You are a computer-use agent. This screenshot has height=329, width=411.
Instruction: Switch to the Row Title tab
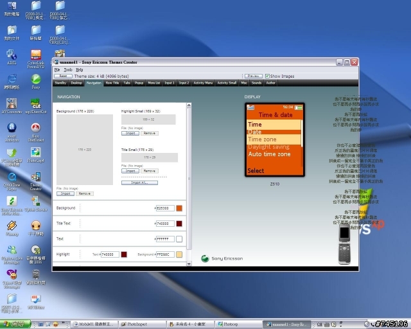112,83
